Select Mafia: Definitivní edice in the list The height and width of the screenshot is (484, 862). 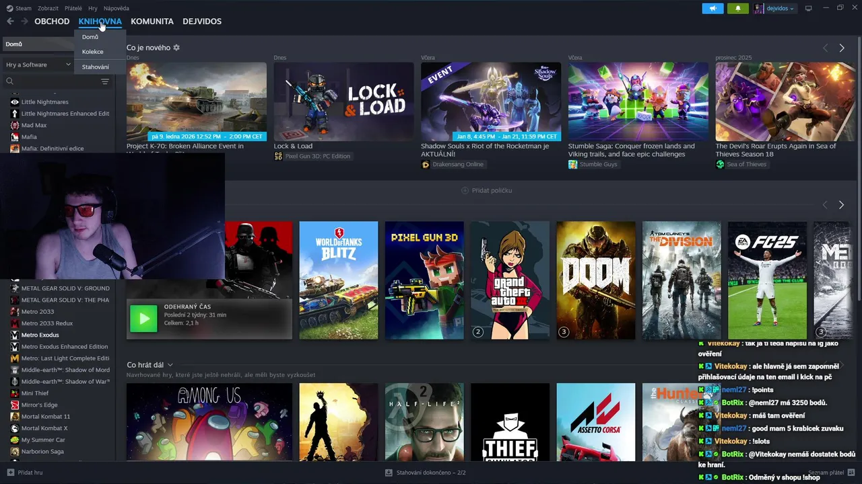point(53,149)
